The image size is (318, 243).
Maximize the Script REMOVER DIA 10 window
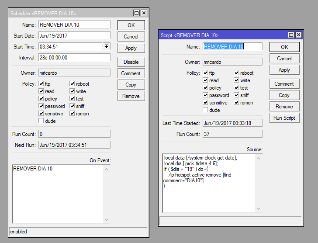click(291, 35)
